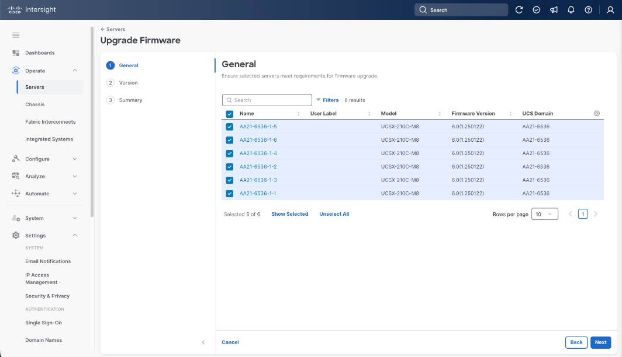Click the Configure wrench icon
Screen dimensions: 622x357
pyautogui.click(x=16, y=159)
